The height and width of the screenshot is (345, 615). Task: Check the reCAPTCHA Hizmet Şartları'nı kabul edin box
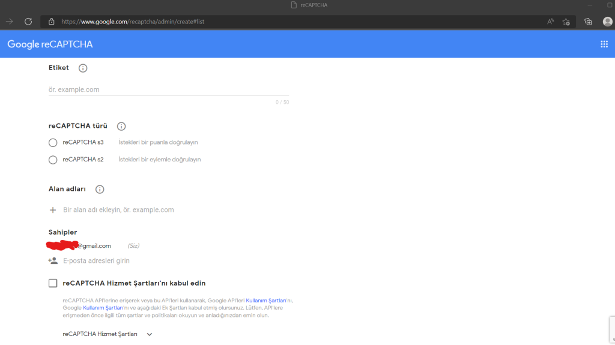[x=53, y=283]
